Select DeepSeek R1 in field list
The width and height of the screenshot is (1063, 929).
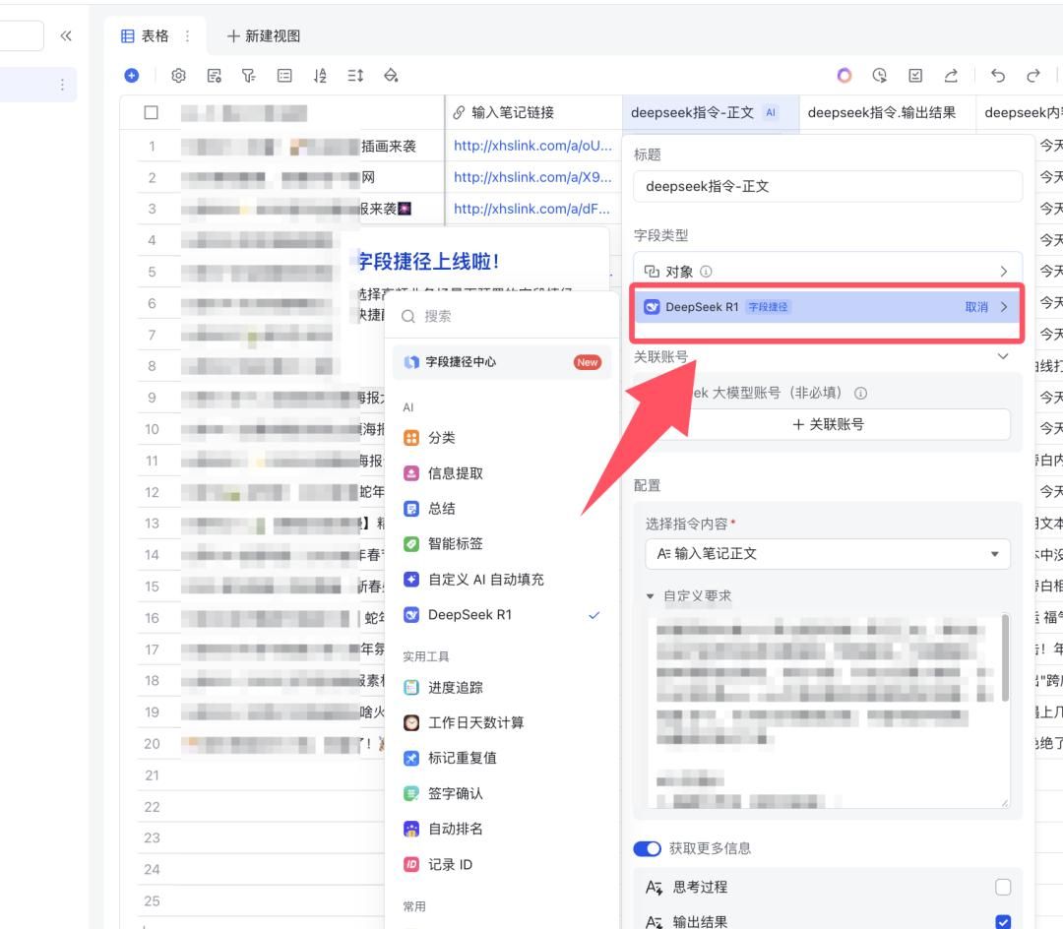point(502,615)
